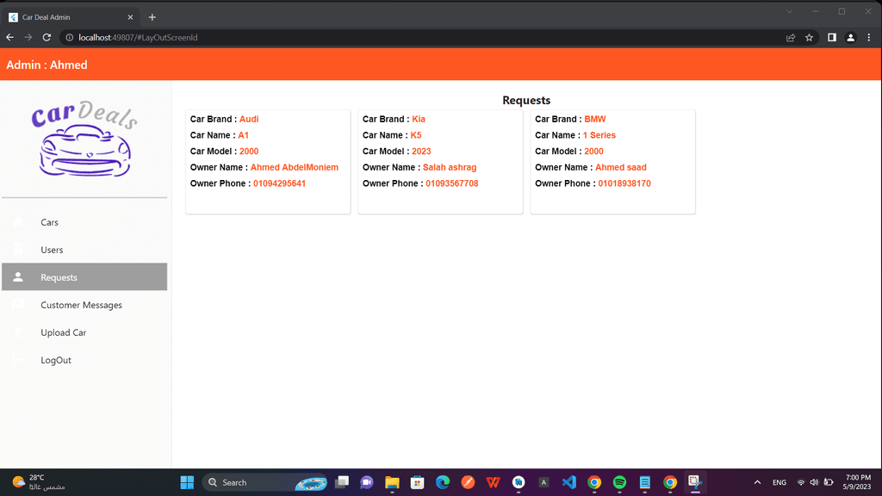
Task: Click LogOut in the sidebar
Action: (x=84, y=360)
